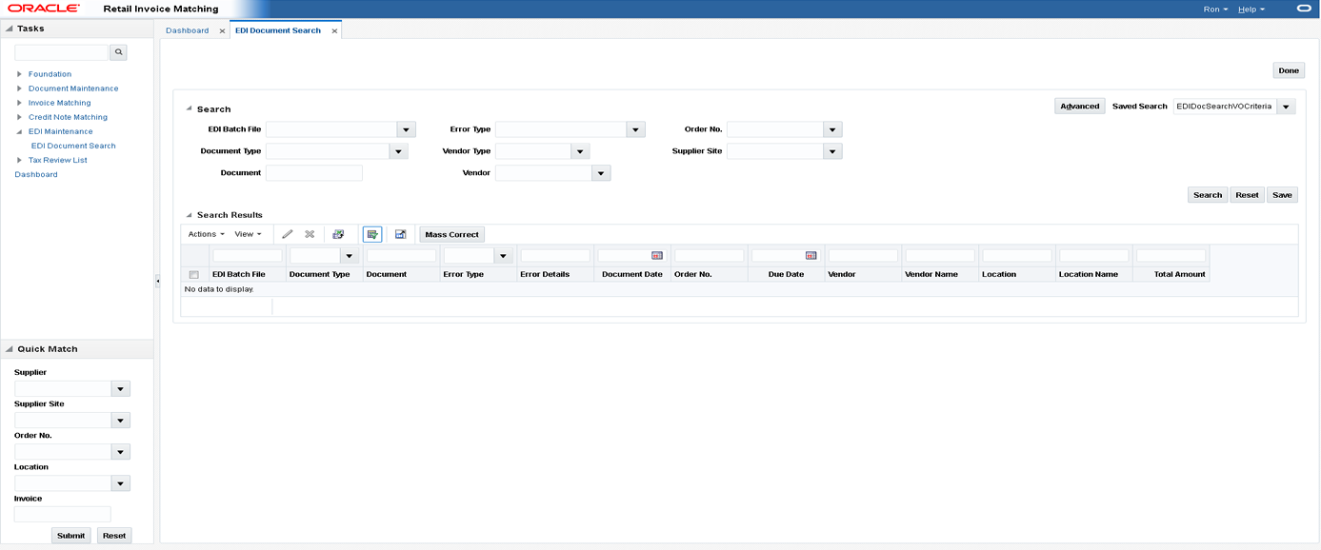Open the Saved Search EDIDocSearchVOCriteria dropdown

[1286, 106]
